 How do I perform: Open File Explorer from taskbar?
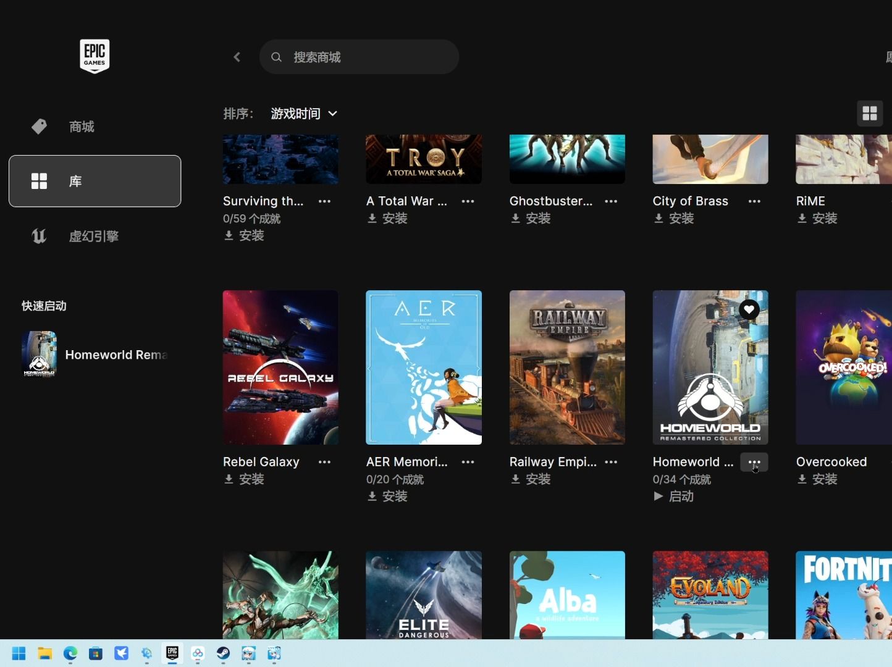tap(44, 653)
